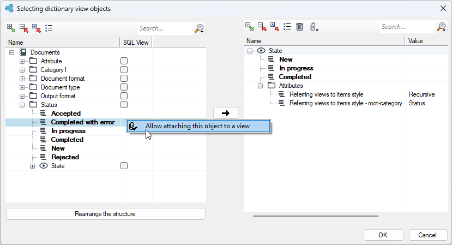This screenshot has height=245, width=452.
Task: Click magnifier search icon in right panel
Action: tap(441, 27)
